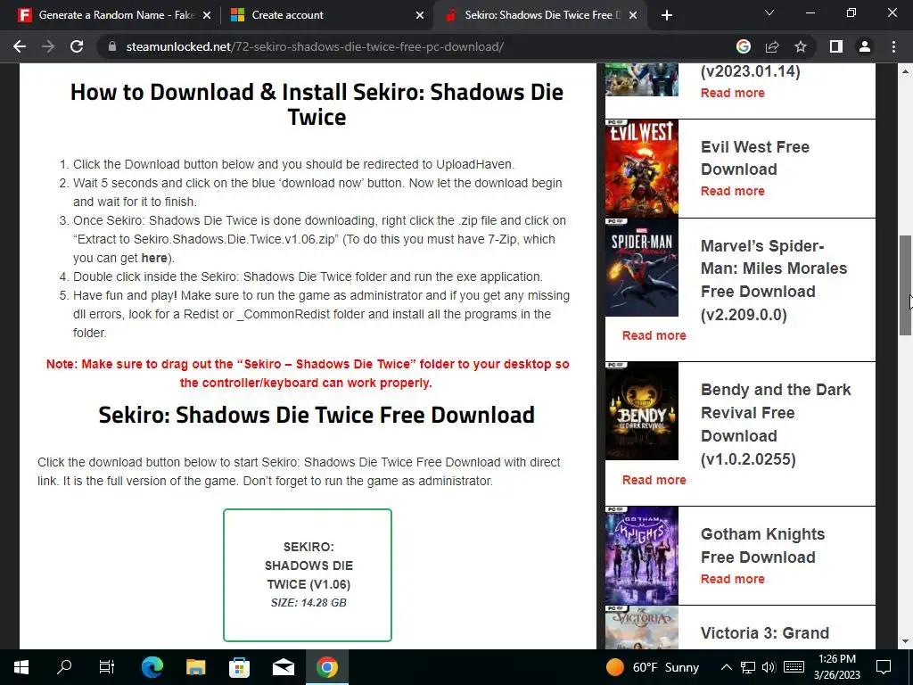
Task: Click the 'How to Download & Install' heading
Action: coord(317,104)
